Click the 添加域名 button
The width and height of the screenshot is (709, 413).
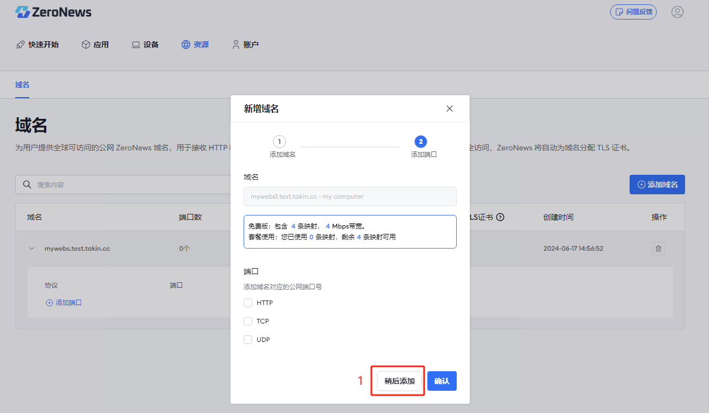[x=657, y=185]
